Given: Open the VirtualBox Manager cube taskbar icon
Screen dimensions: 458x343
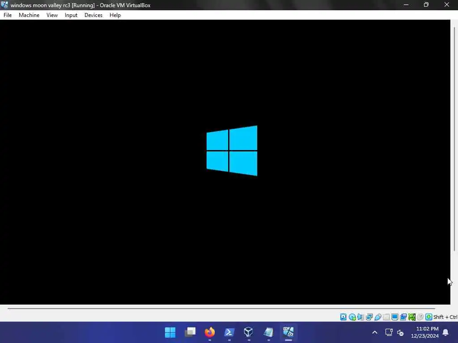Looking at the screenshot, I should (249, 332).
